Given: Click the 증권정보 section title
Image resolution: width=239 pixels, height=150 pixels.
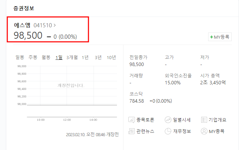Looking at the screenshot, I should [24, 8].
